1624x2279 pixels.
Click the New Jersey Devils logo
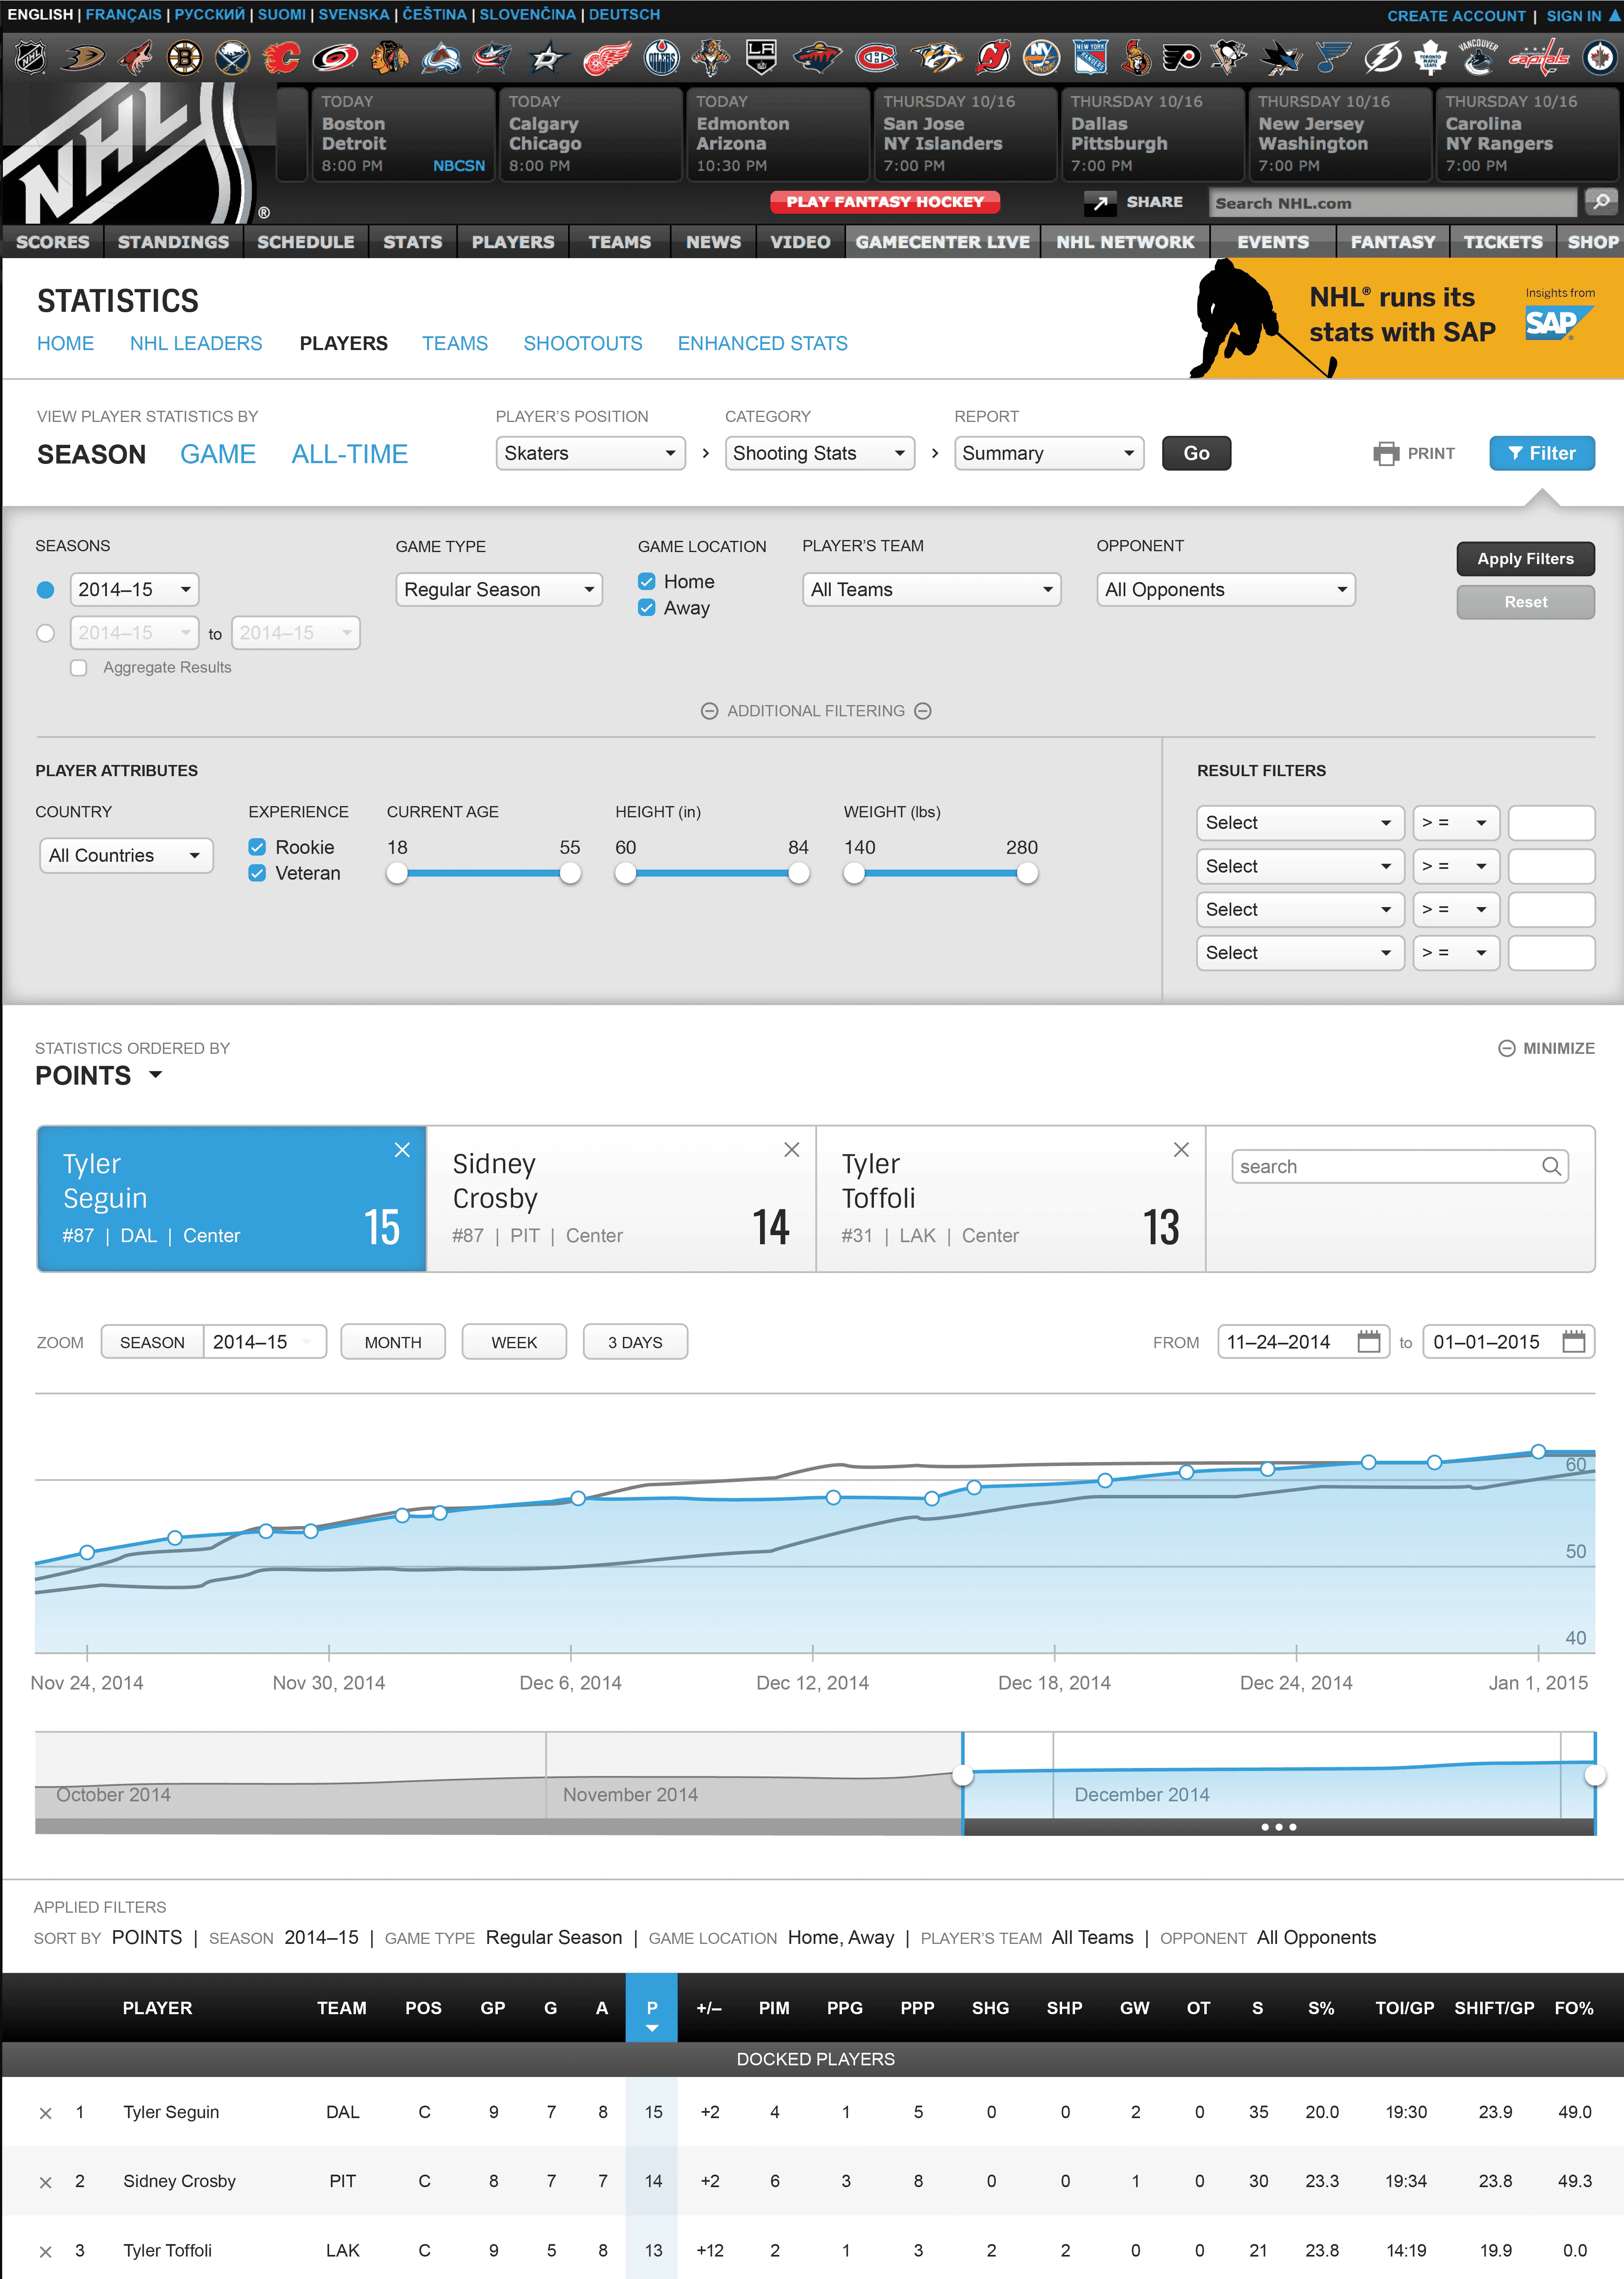coord(993,58)
